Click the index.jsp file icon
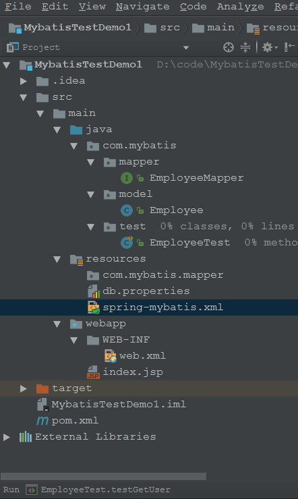The width and height of the screenshot is (298, 499). pos(93,372)
